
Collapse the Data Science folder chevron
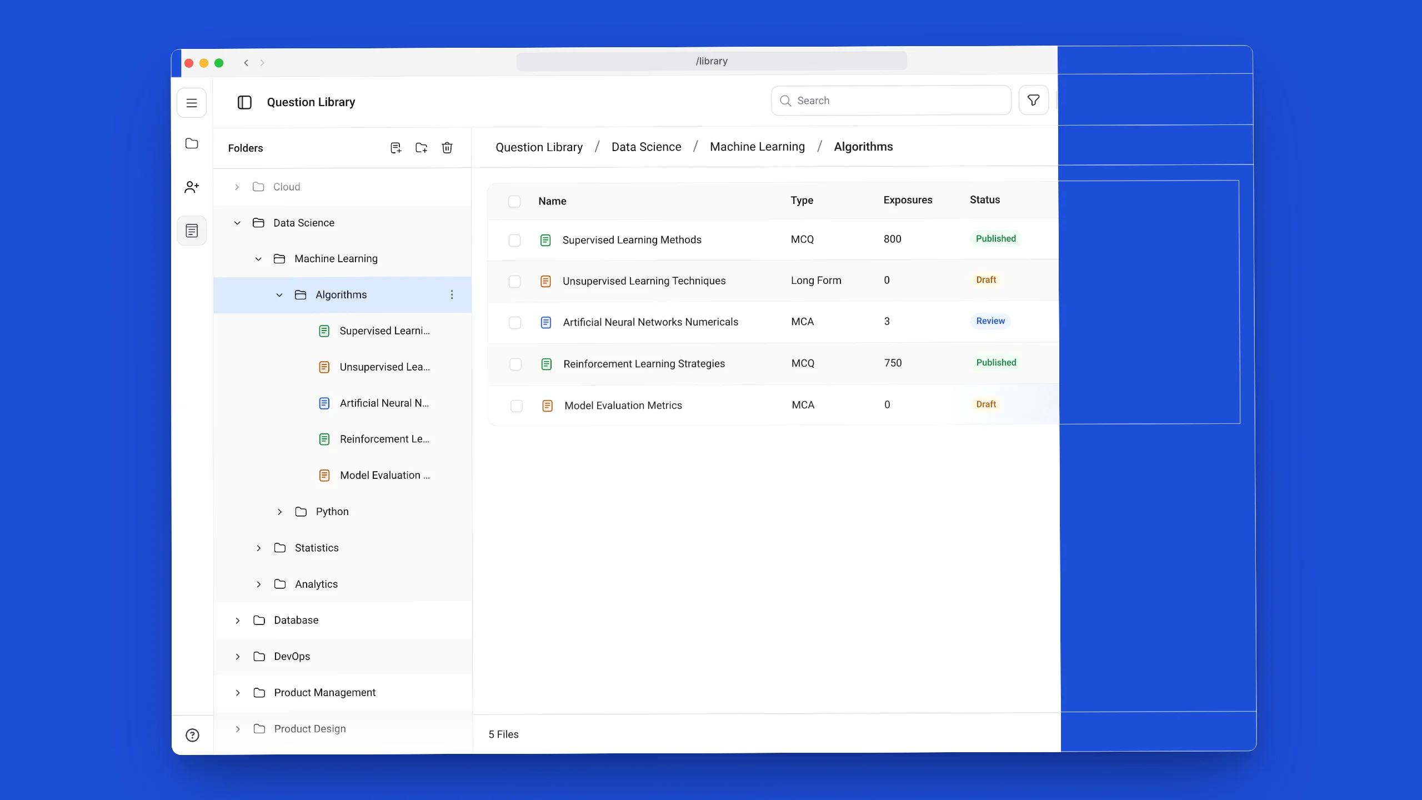click(237, 223)
